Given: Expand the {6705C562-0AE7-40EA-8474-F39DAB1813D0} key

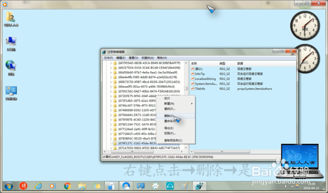Looking at the screenshot, I should pos(111,91).
